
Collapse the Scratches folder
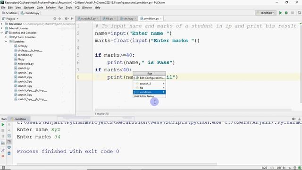(6, 42)
